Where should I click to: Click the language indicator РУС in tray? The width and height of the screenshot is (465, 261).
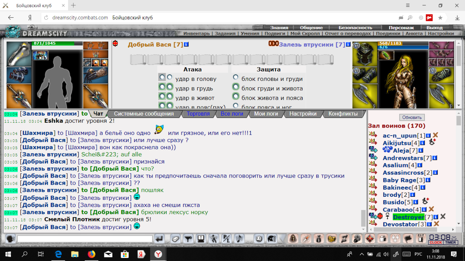[418, 254]
